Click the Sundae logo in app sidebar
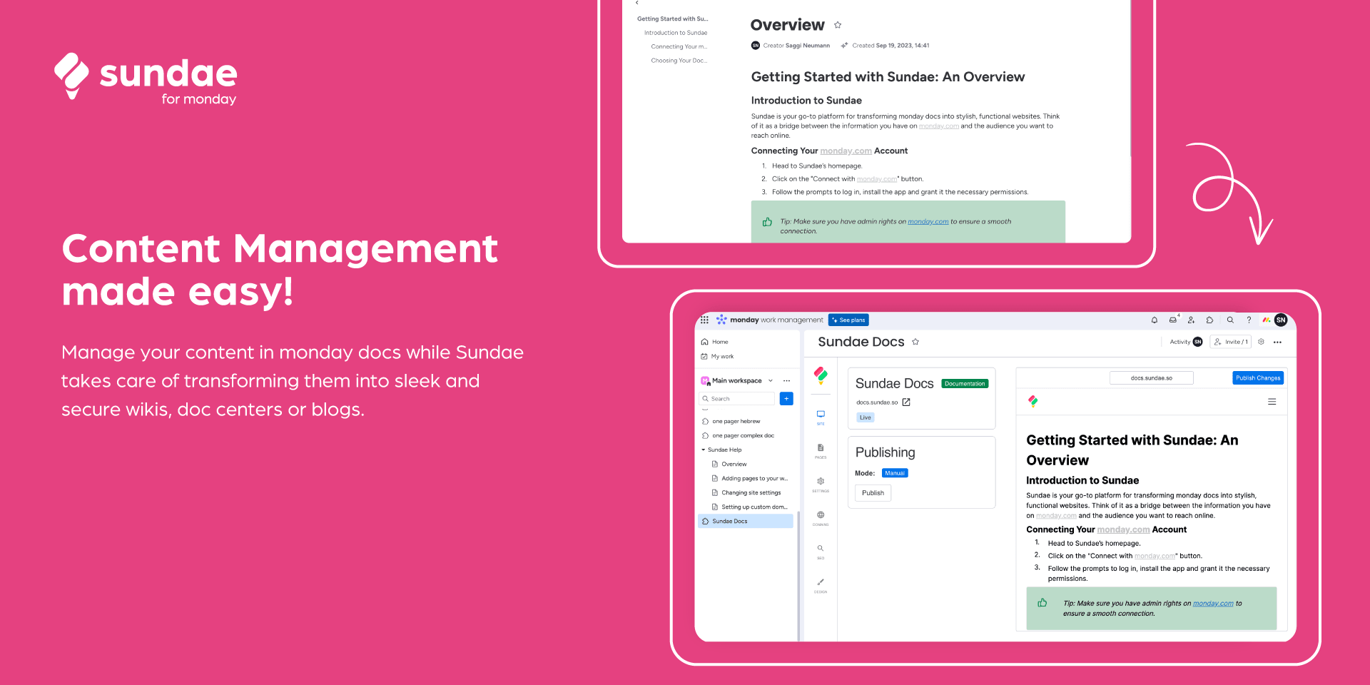The image size is (1370, 685). click(x=821, y=375)
